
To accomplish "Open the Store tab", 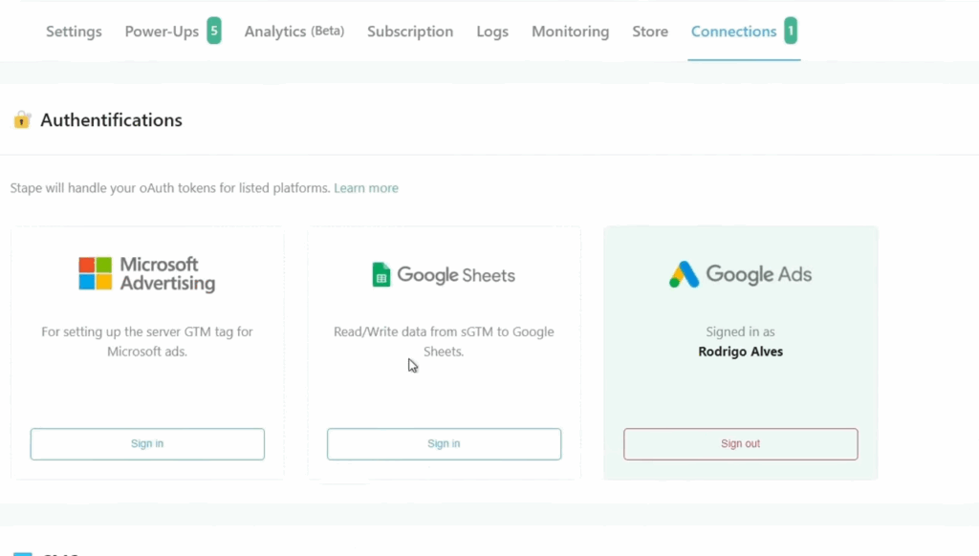I will pyautogui.click(x=650, y=32).
